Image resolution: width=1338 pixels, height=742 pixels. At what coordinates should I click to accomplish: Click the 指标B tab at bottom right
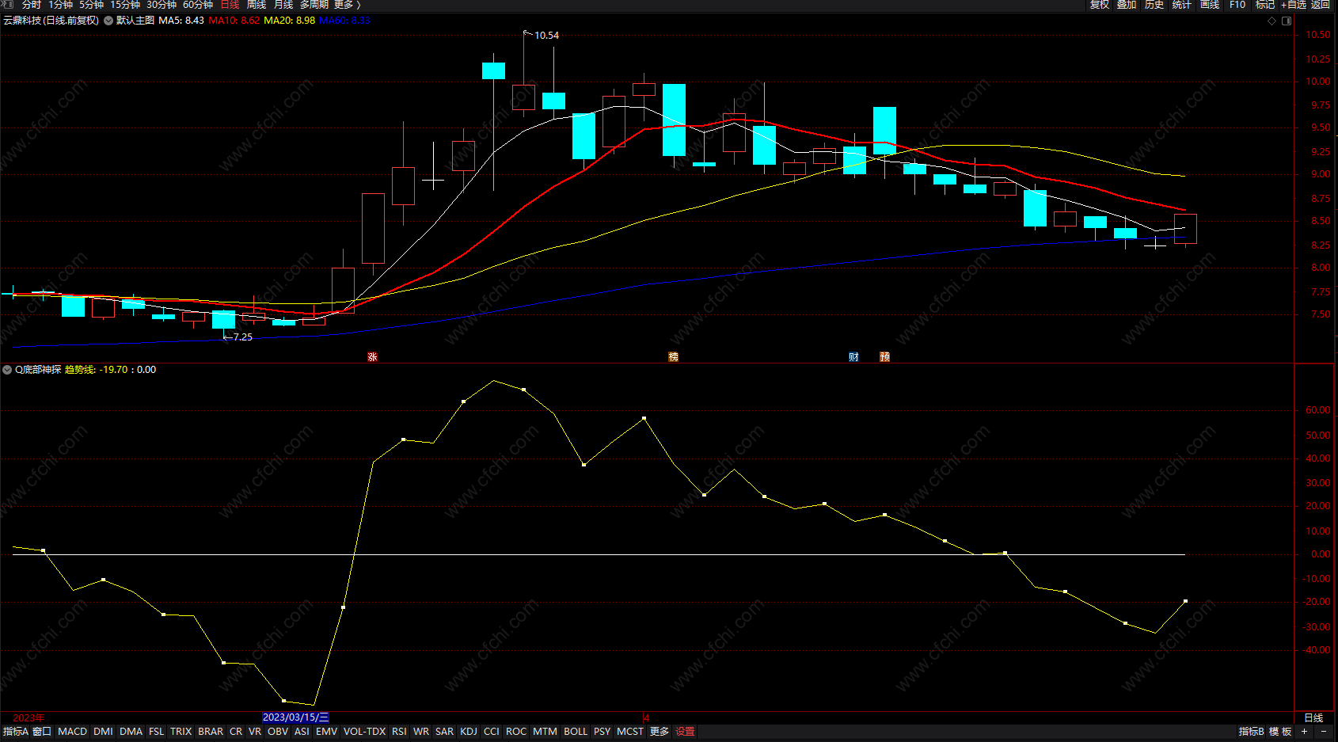pos(1251,732)
